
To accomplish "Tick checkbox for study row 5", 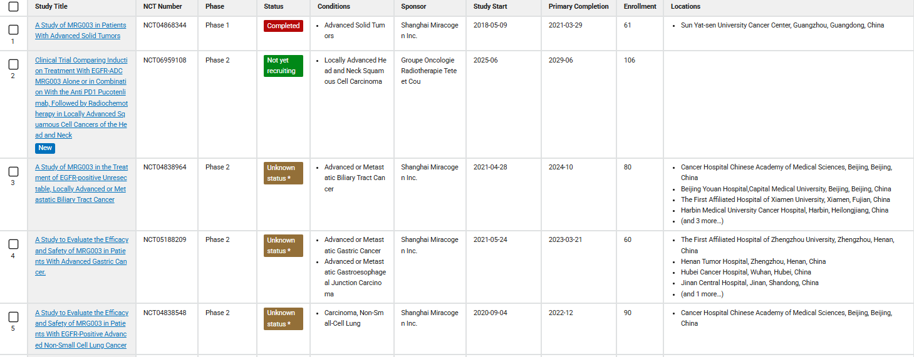I will click(x=13, y=317).
